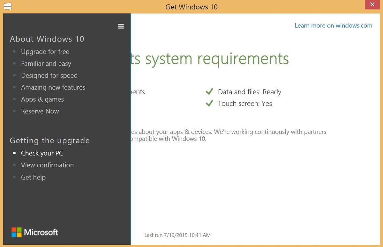Click the bullet marker beside Get help
The image size is (383, 247).
pos(14,177)
